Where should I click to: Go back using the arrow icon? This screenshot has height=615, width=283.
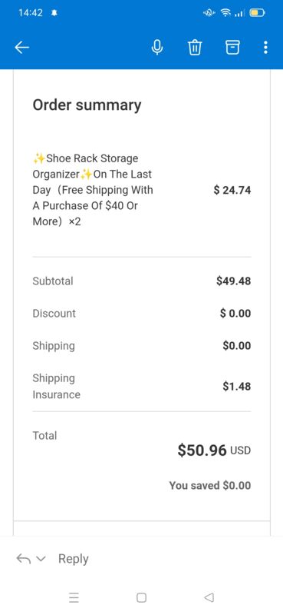click(22, 48)
